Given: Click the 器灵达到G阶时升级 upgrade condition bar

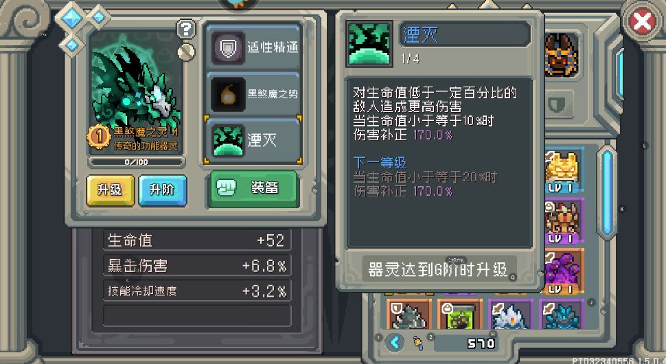Looking at the screenshot, I should pos(439,269).
